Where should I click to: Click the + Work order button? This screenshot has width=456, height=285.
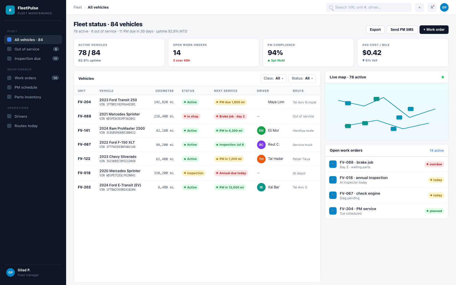434,30
